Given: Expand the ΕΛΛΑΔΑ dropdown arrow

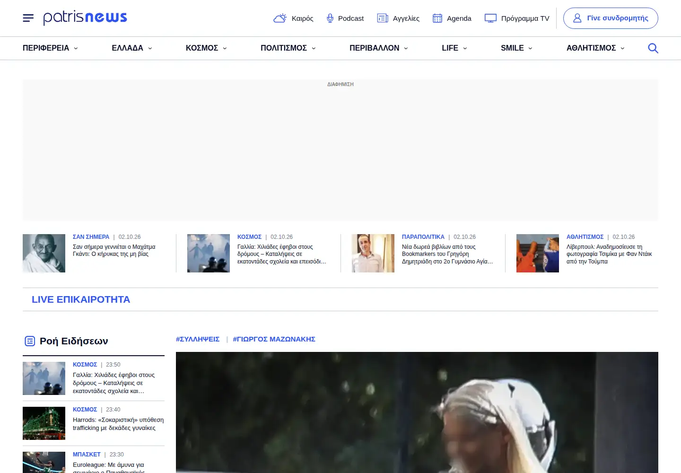Looking at the screenshot, I should pyautogui.click(x=150, y=48).
